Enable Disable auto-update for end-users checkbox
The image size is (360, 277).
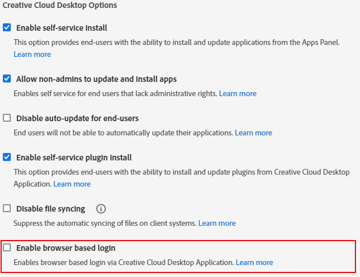7,118
